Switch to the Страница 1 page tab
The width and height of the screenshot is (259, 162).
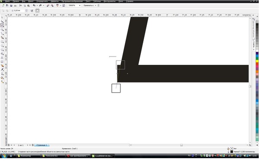click(x=41, y=145)
